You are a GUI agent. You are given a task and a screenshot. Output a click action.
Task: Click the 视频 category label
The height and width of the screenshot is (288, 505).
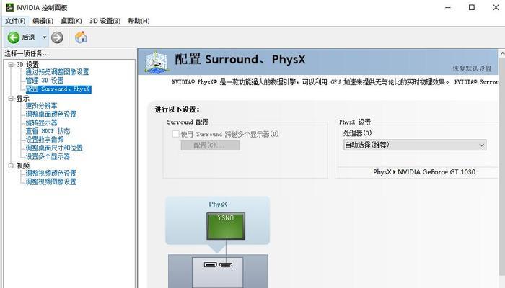click(x=23, y=166)
